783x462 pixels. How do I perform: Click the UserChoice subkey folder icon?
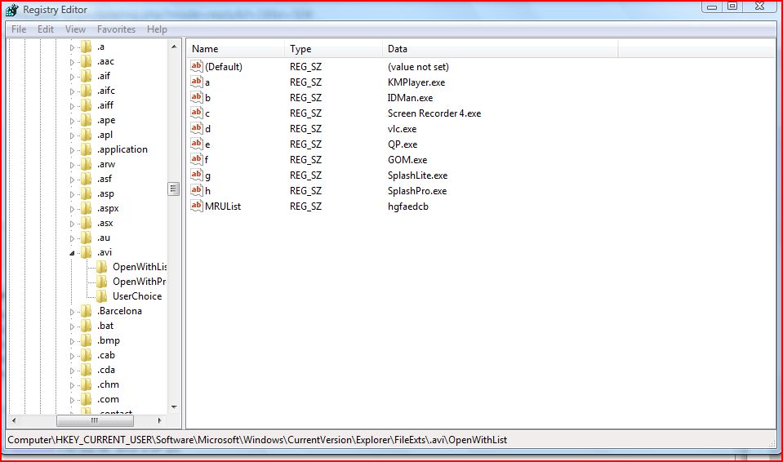click(102, 296)
